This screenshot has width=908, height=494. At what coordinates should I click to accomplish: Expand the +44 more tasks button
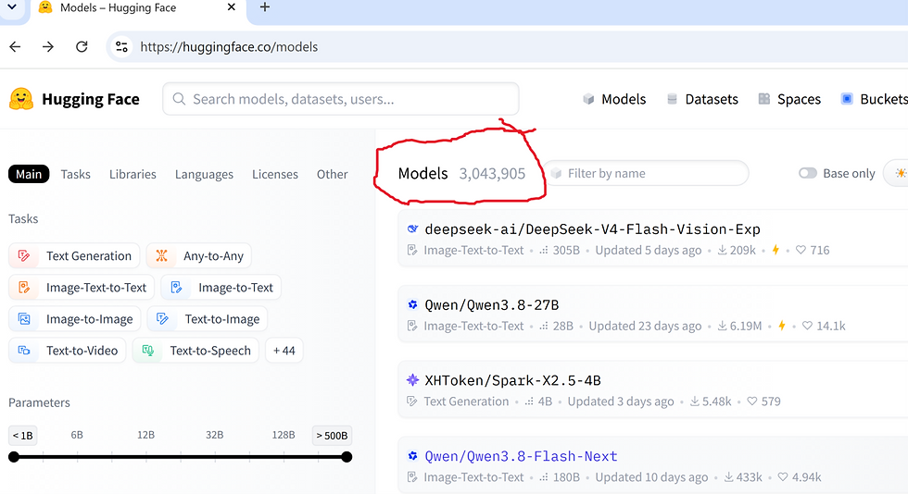284,351
